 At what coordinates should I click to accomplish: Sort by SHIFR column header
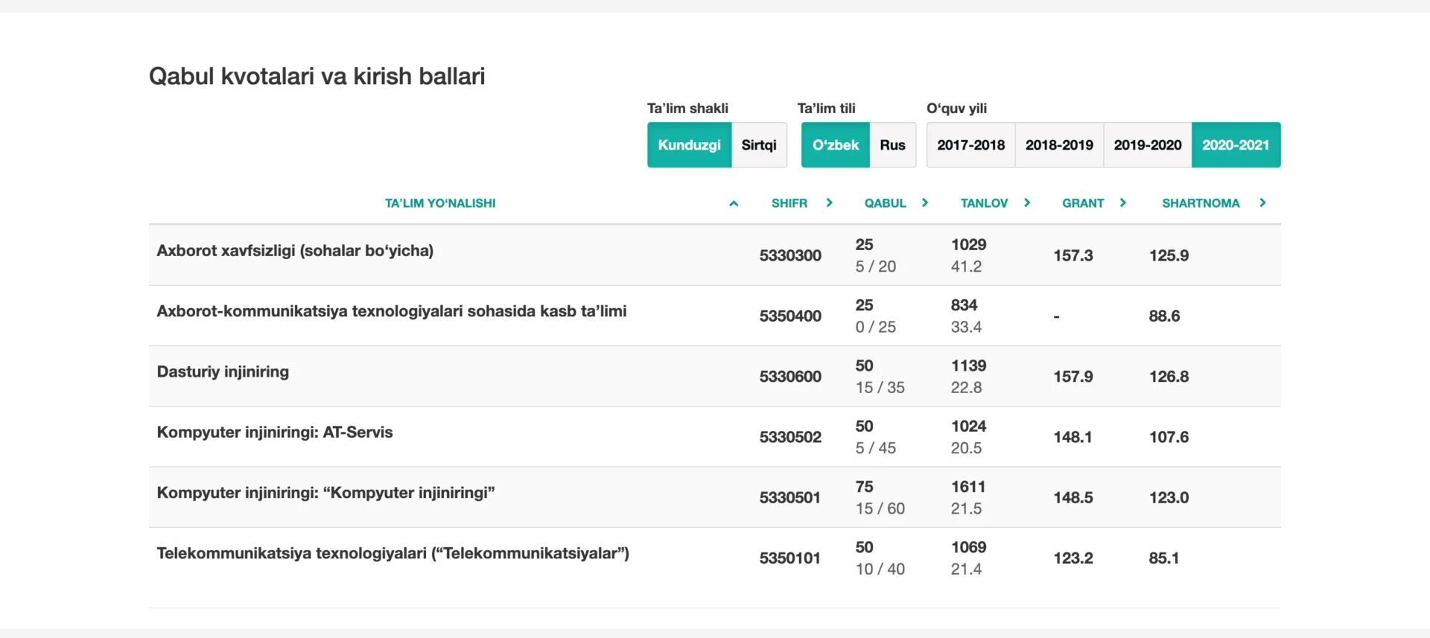789,203
